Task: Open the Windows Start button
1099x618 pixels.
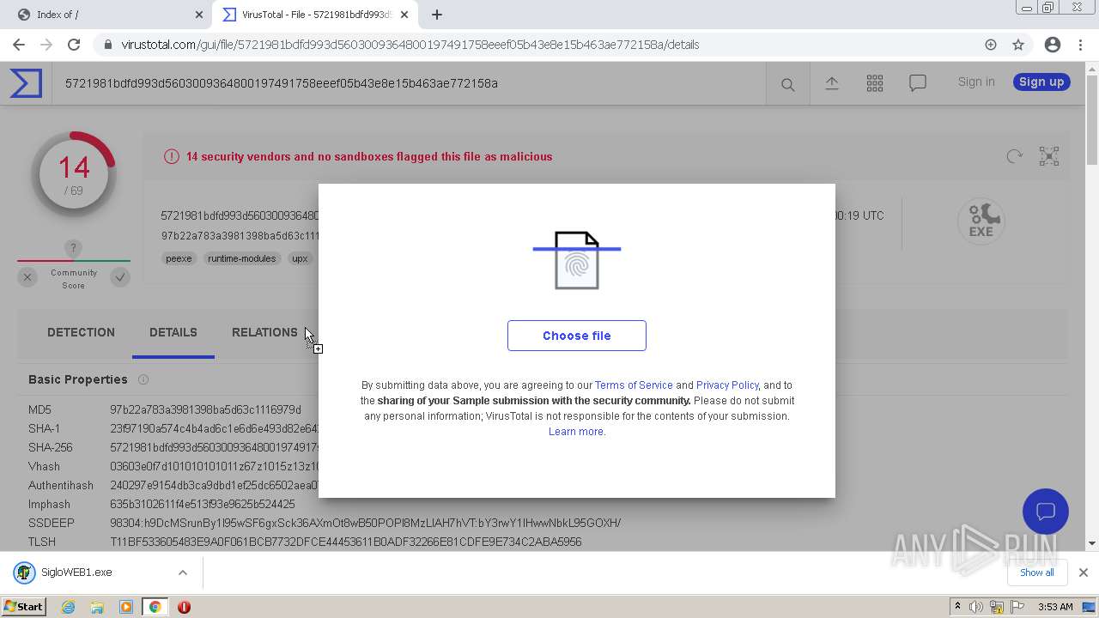Action: pyautogui.click(x=24, y=606)
